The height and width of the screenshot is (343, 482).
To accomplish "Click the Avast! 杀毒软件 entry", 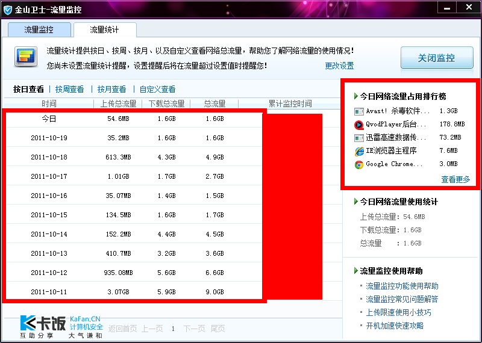I will 398,111.
